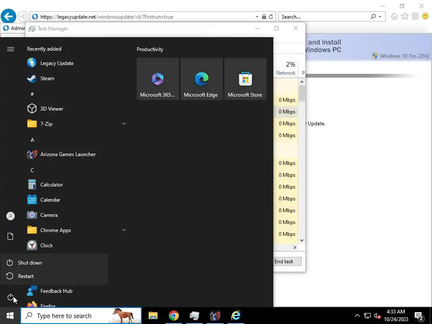Open the notification center icon

tap(419, 316)
